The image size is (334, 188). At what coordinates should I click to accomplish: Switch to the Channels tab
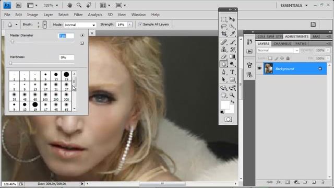point(282,43)
